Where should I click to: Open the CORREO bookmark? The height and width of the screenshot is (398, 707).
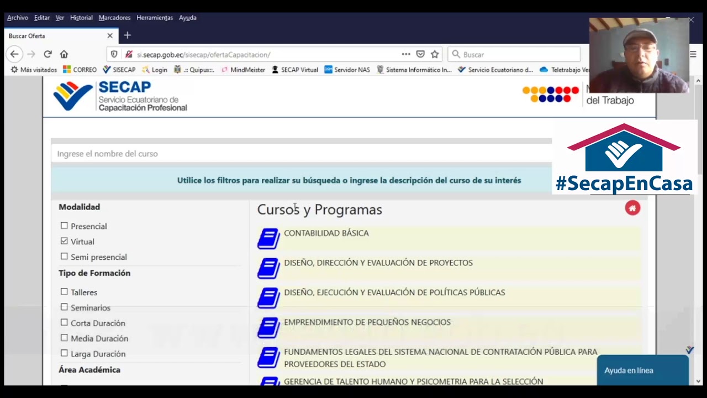(x=80, y=70)
